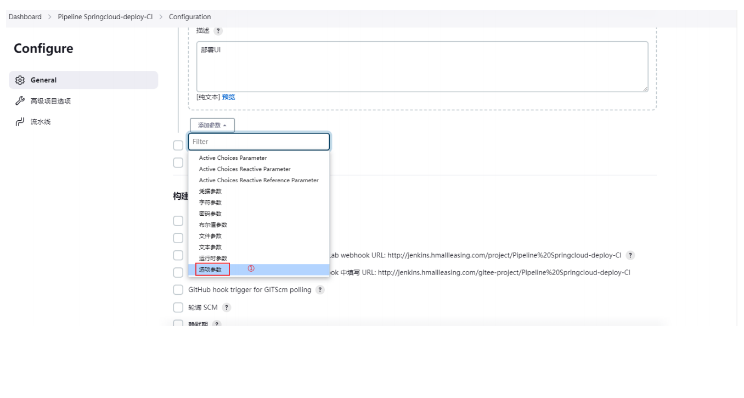This screenshot has height=398, width=744.
Task: Click the 预览 preview link
Action: 228,97
